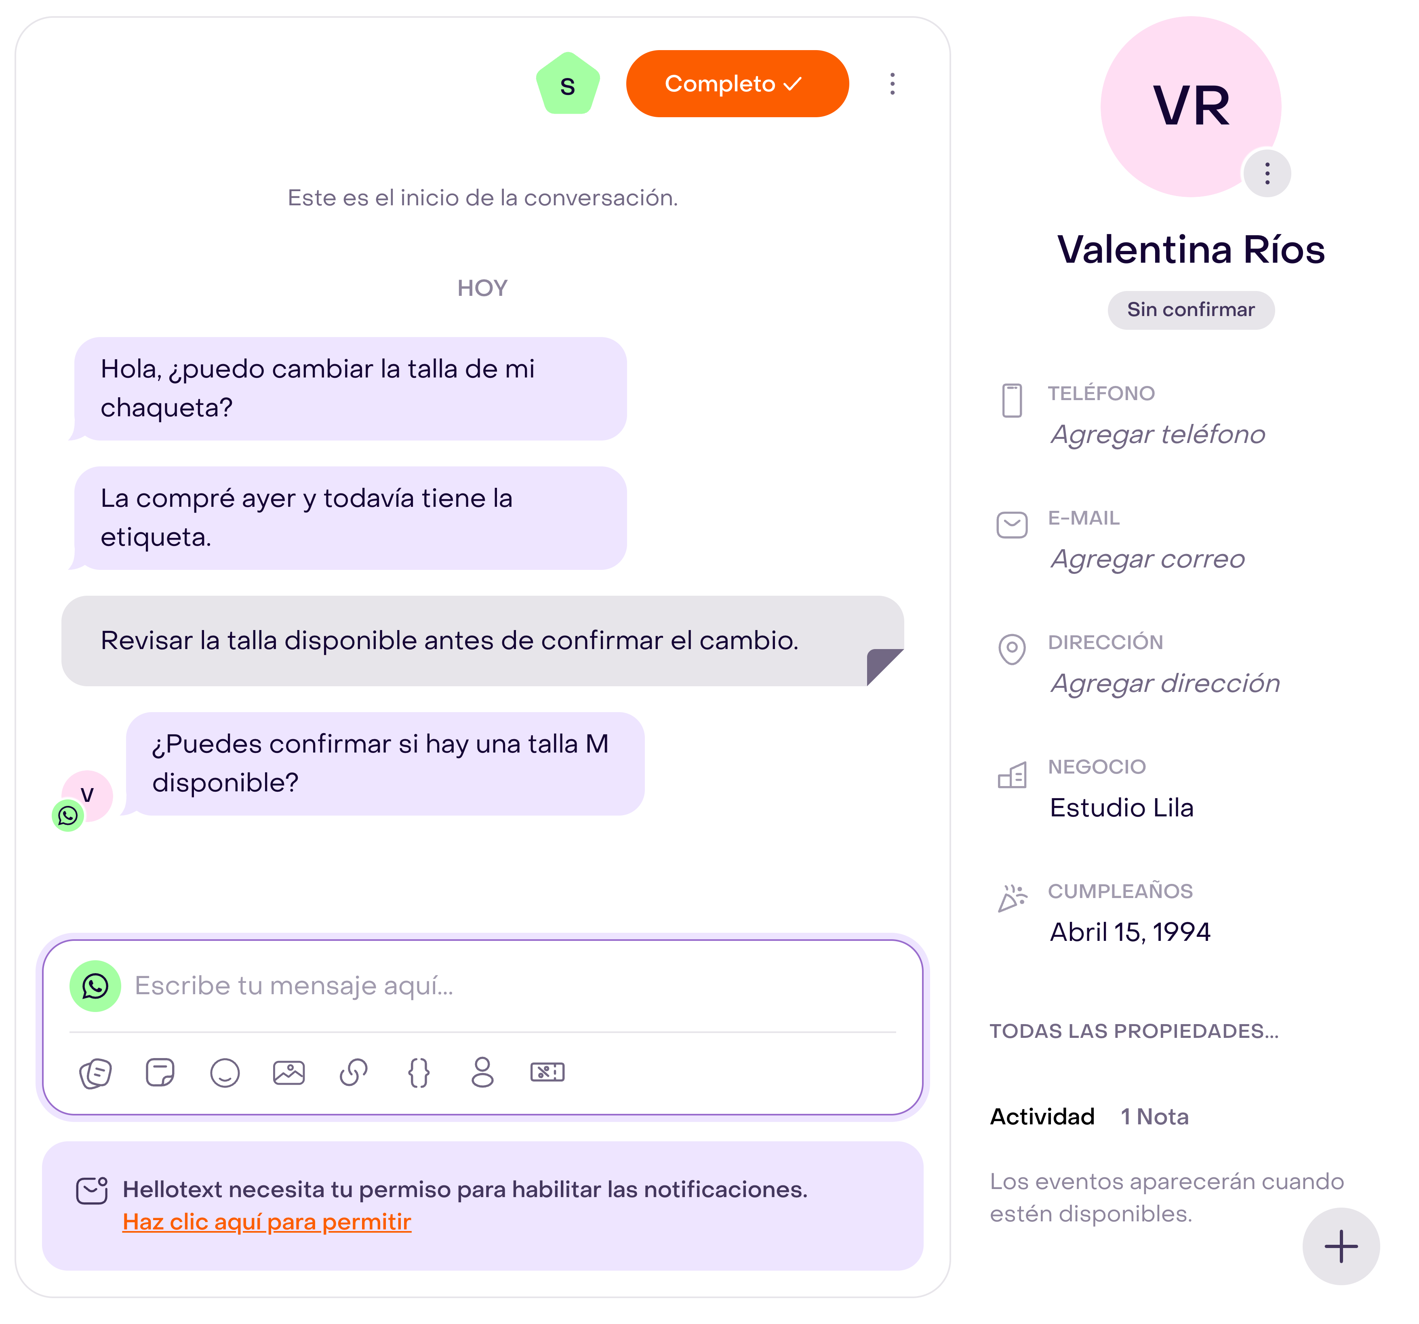Open conversation options three-dot menu

(x=892, y=84)
